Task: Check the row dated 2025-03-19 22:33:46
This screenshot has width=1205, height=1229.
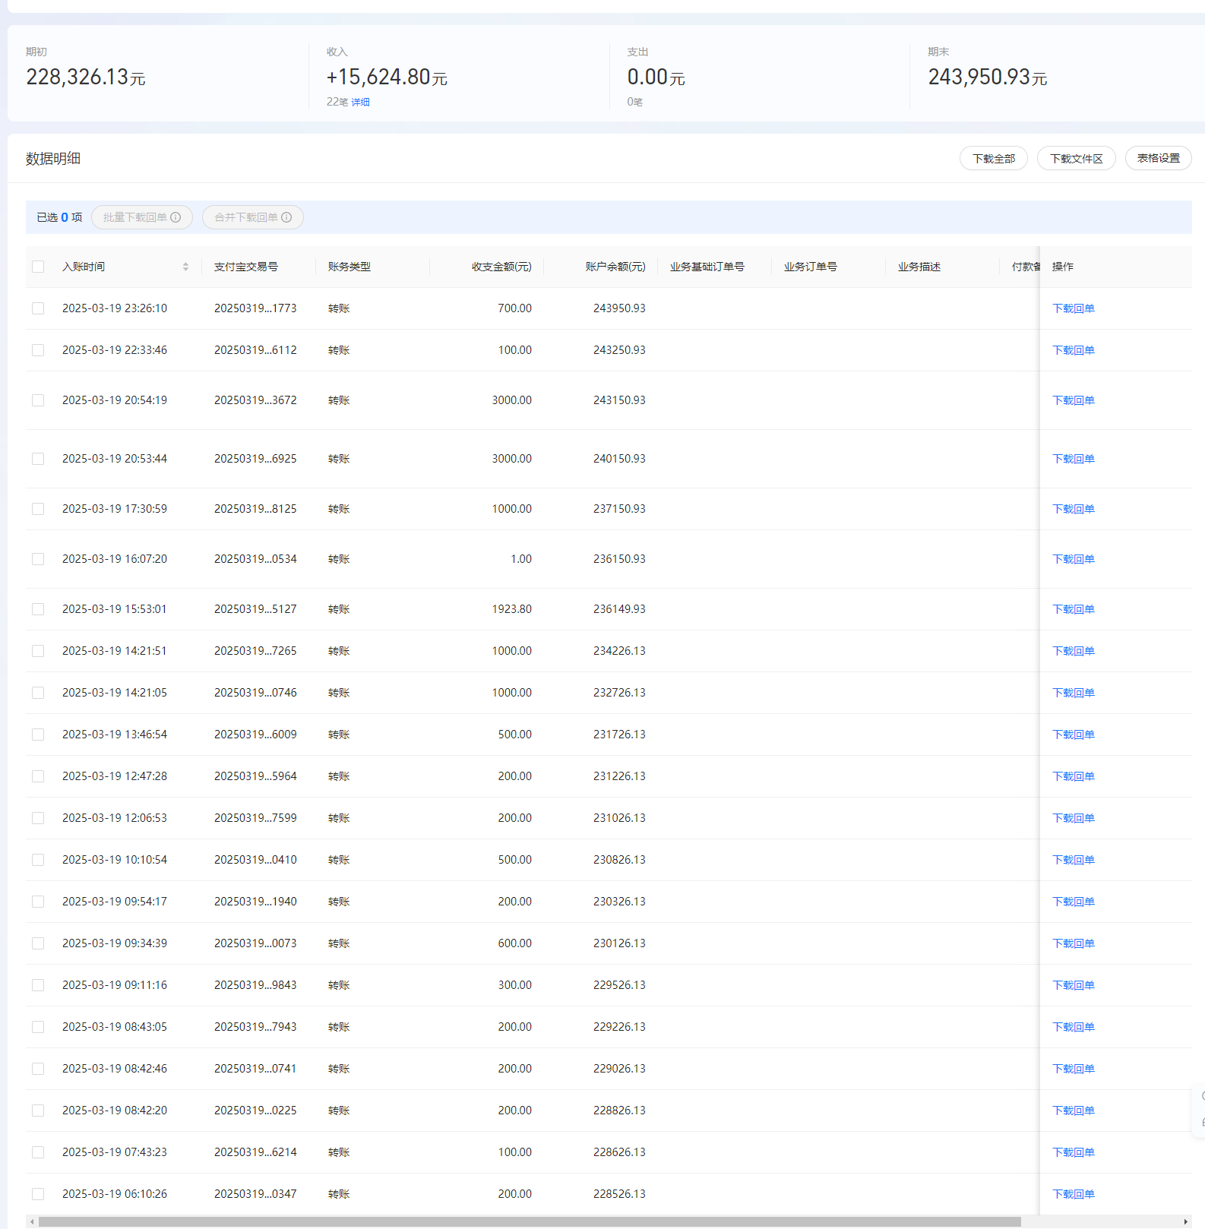Action: coord(38,350)
